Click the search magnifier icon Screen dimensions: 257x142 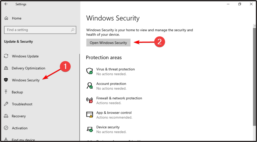click(x=73, y=30)
